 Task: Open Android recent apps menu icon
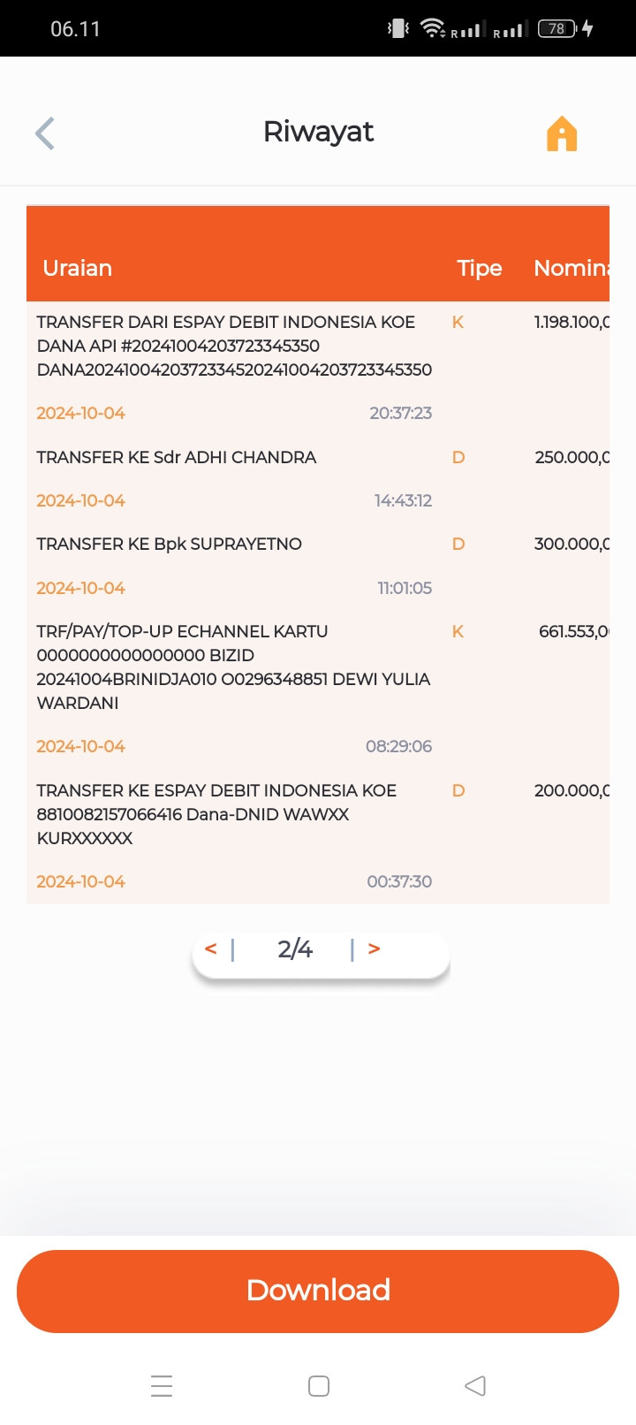click(x=162, y=1385)
